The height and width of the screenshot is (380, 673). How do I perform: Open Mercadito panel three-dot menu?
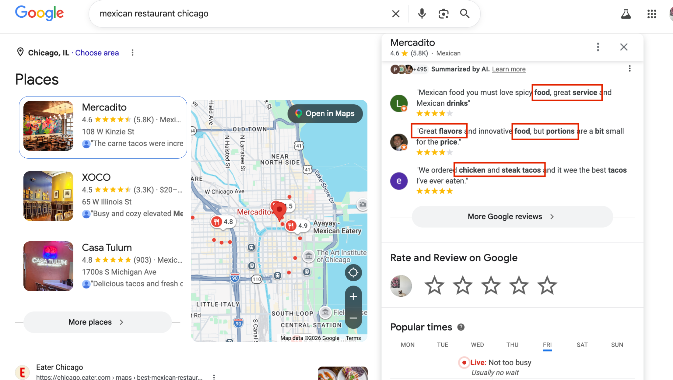[598, 47]
